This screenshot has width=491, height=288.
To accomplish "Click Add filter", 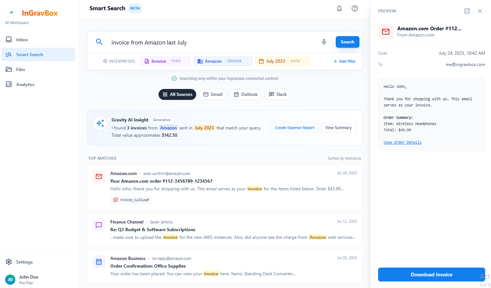I will click(345, 61).
